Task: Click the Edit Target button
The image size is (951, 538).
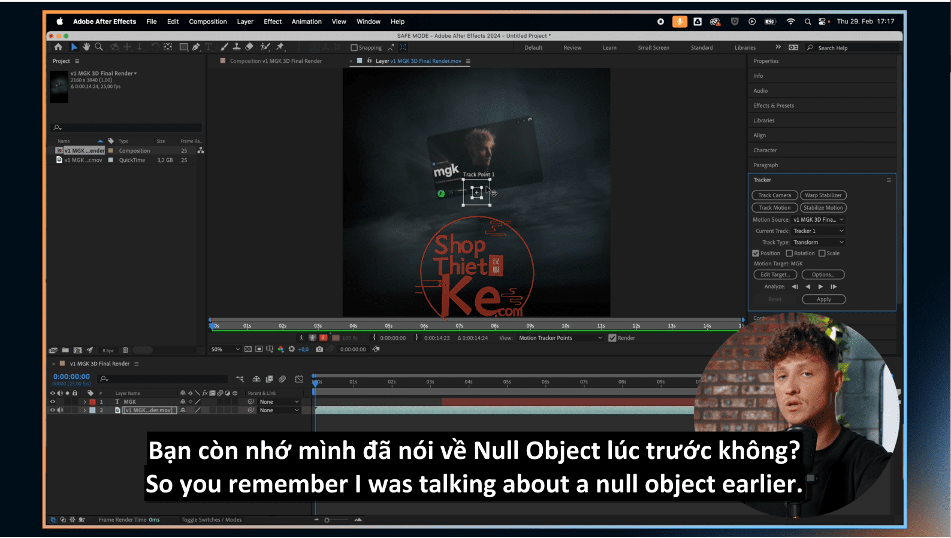Action: (x=774, y=275)
